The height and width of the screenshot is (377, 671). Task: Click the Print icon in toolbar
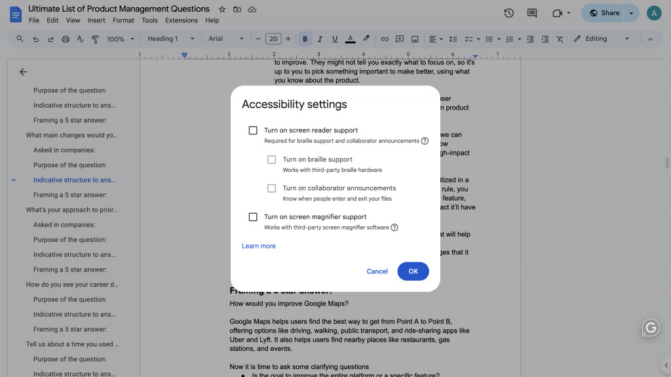(66, 39)
